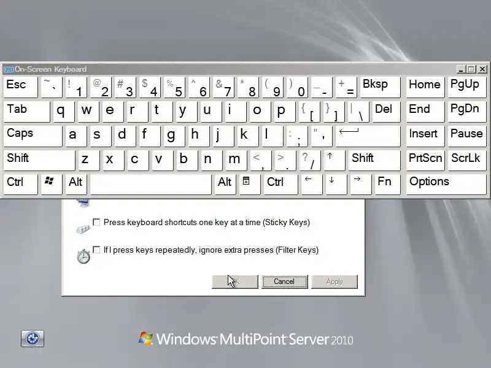
Task: Click the Home key
Action: click(x=425, y=87)
